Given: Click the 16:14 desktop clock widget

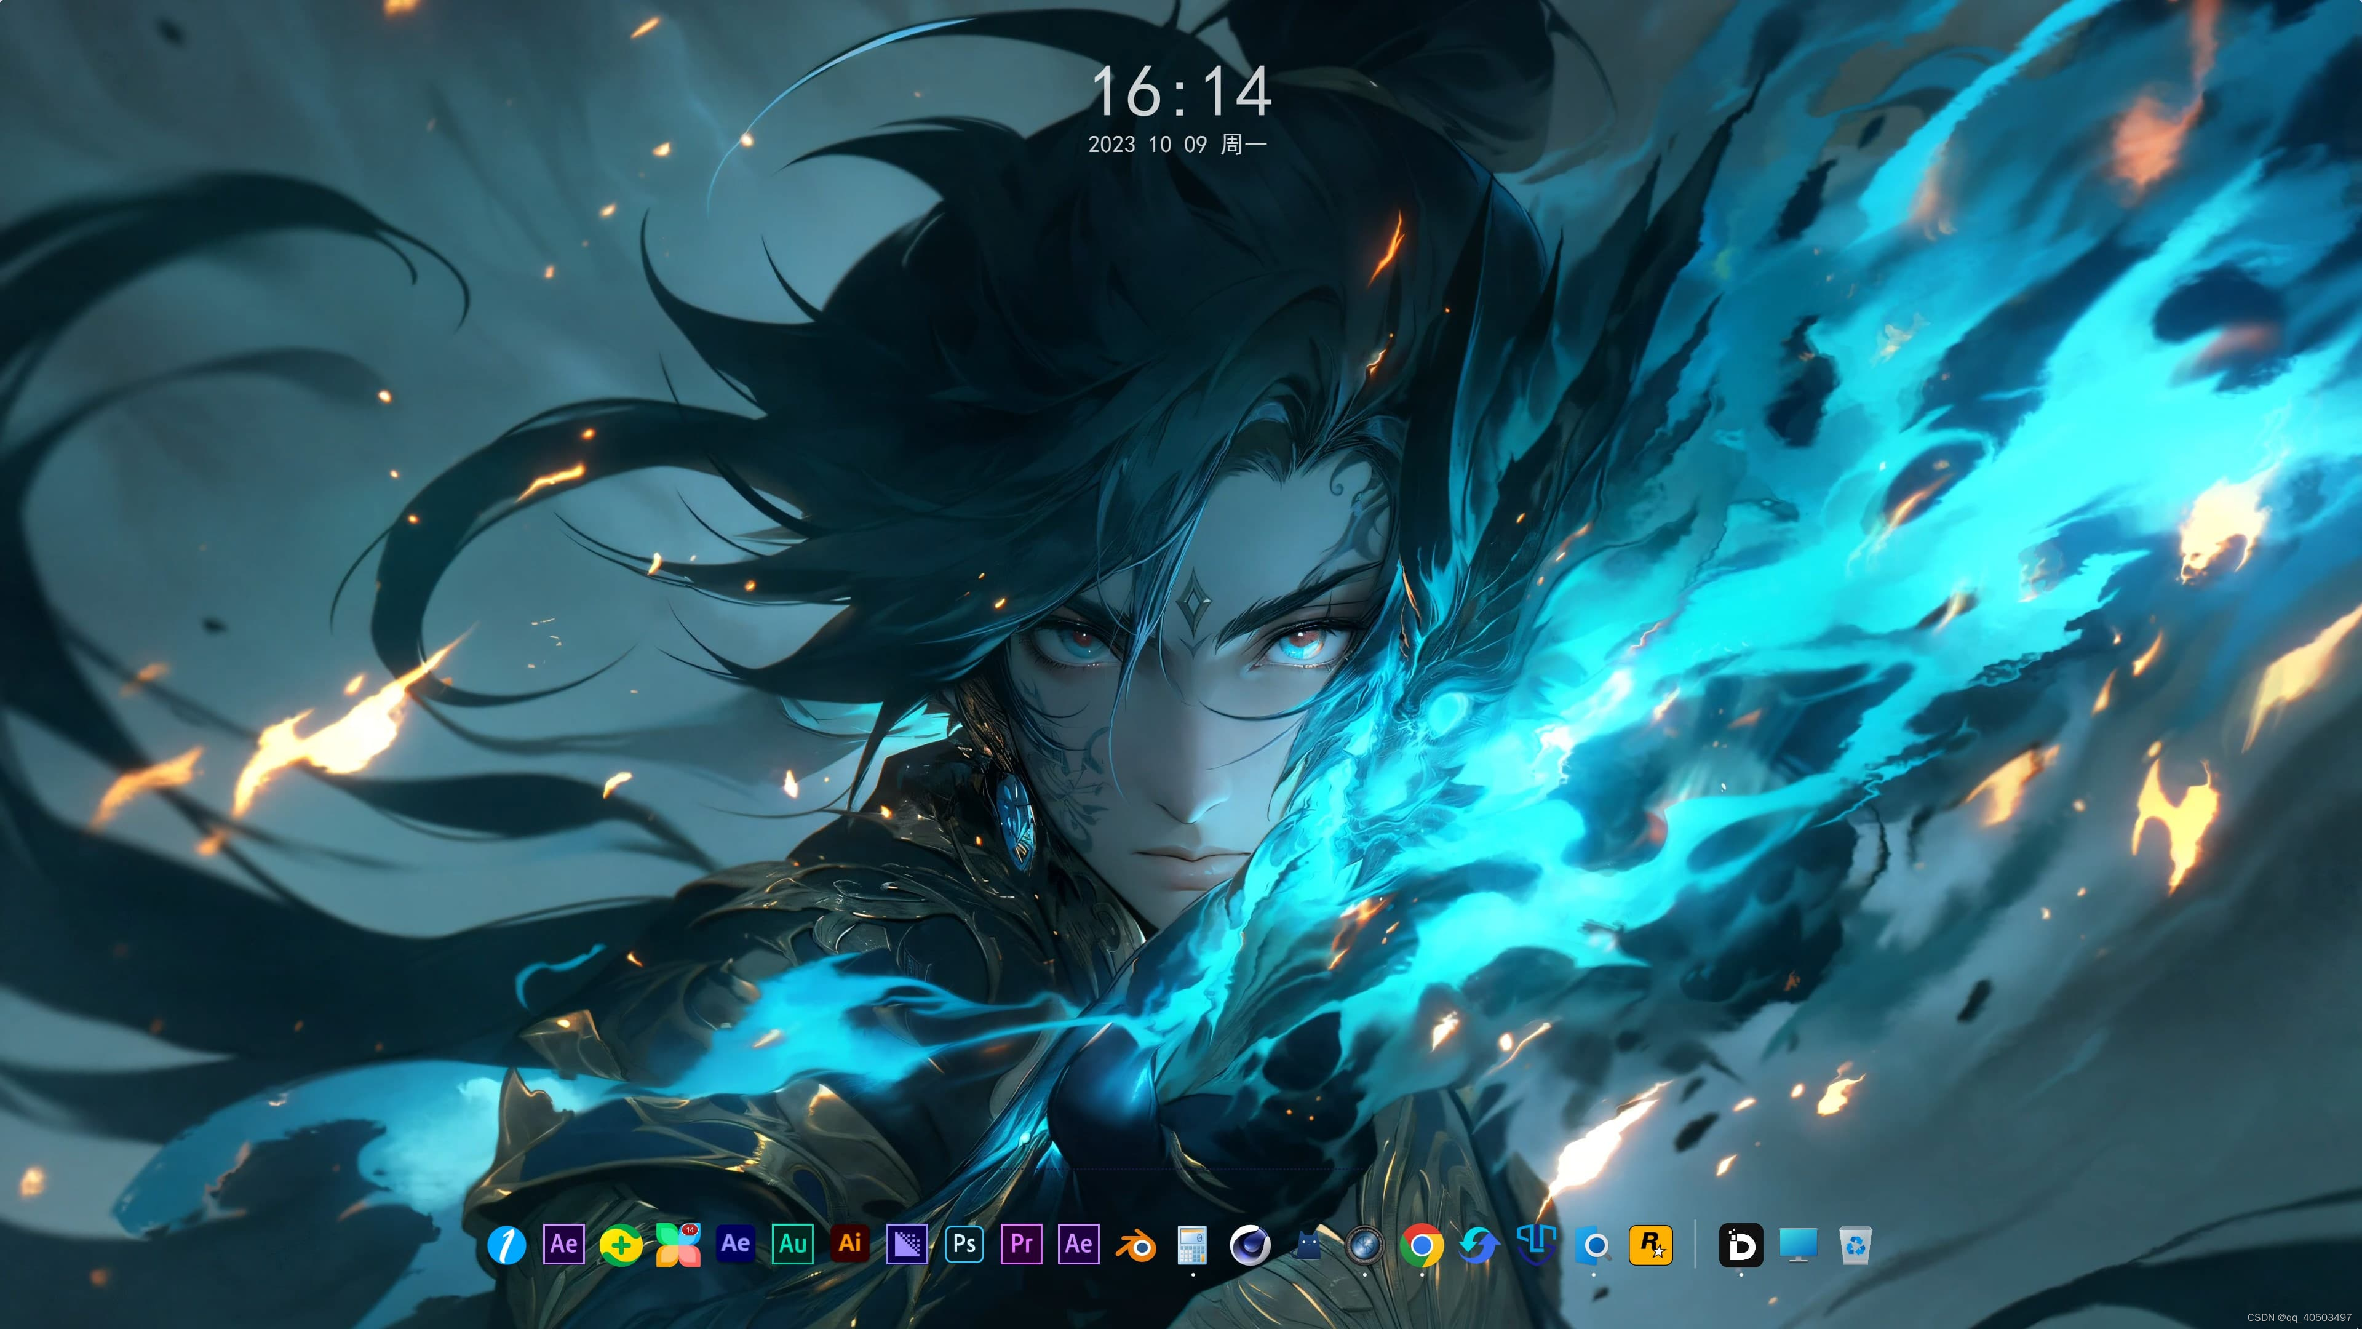Looking at the screenshot, I should [1180, 92].
